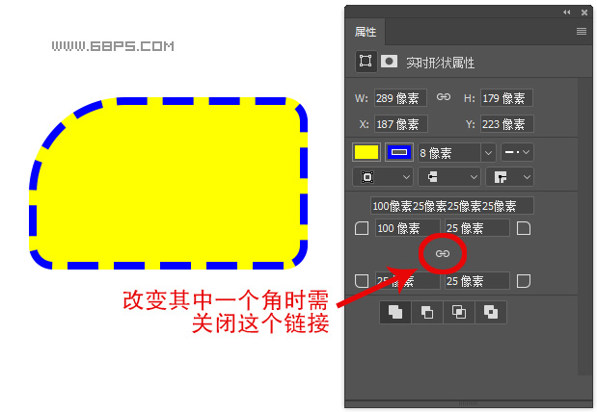Open the stroke width dropdown arrow
Viewport: 597px width, 412px height.
(488, 153)
